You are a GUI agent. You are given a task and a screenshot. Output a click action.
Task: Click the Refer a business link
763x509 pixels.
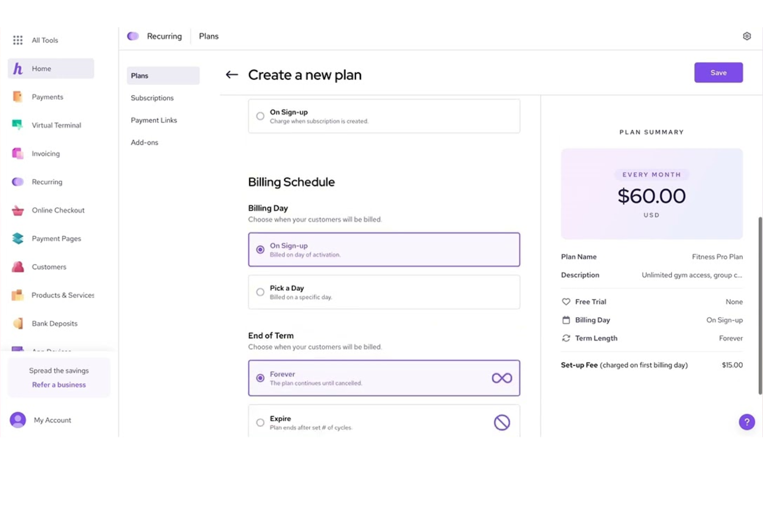click(58, 384)
